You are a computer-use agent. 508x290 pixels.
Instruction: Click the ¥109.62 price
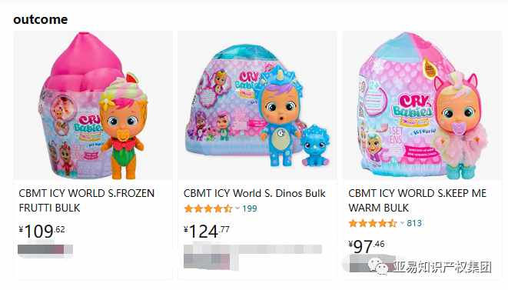click(x=42, y=232)
